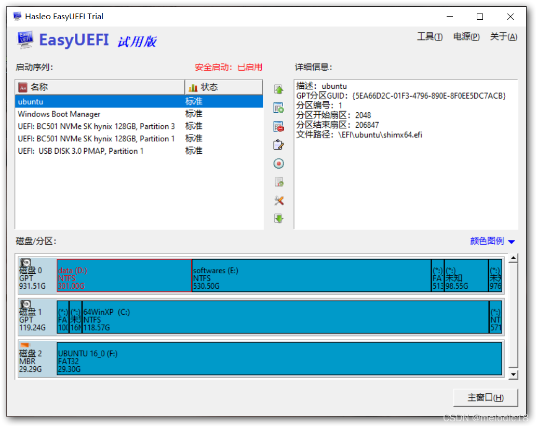Click the Disk 1 drive icon

pyautogui.click(x=25, y=304)
